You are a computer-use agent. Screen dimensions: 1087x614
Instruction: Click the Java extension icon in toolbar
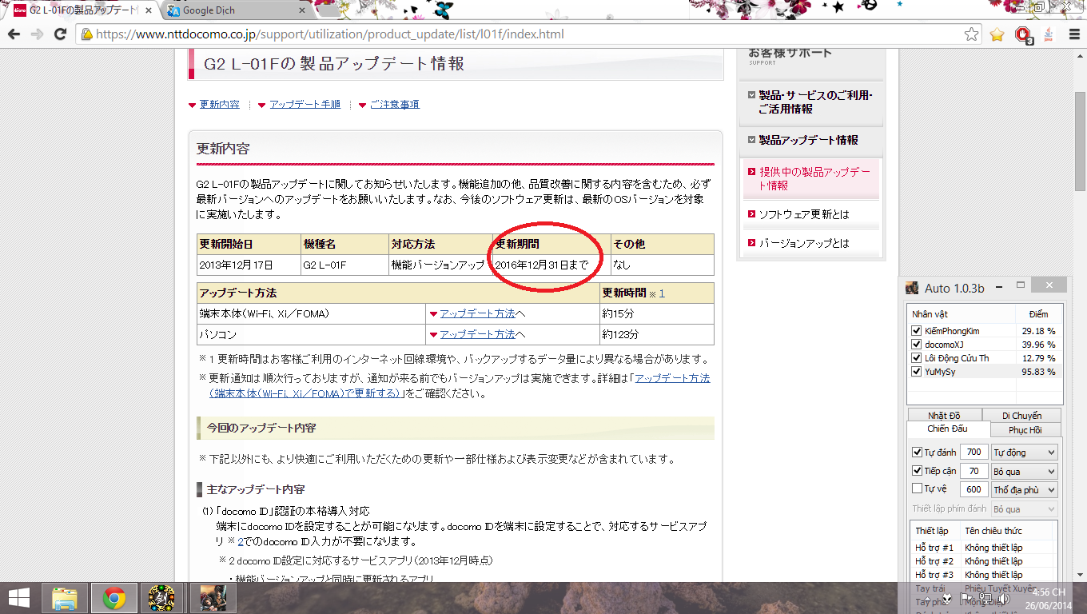pos(1047,34)
